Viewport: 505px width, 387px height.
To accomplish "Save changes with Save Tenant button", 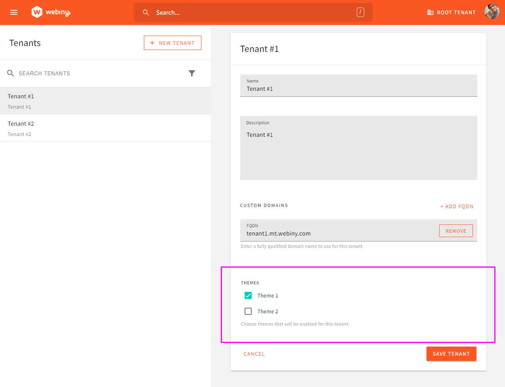I will point(451,354).
